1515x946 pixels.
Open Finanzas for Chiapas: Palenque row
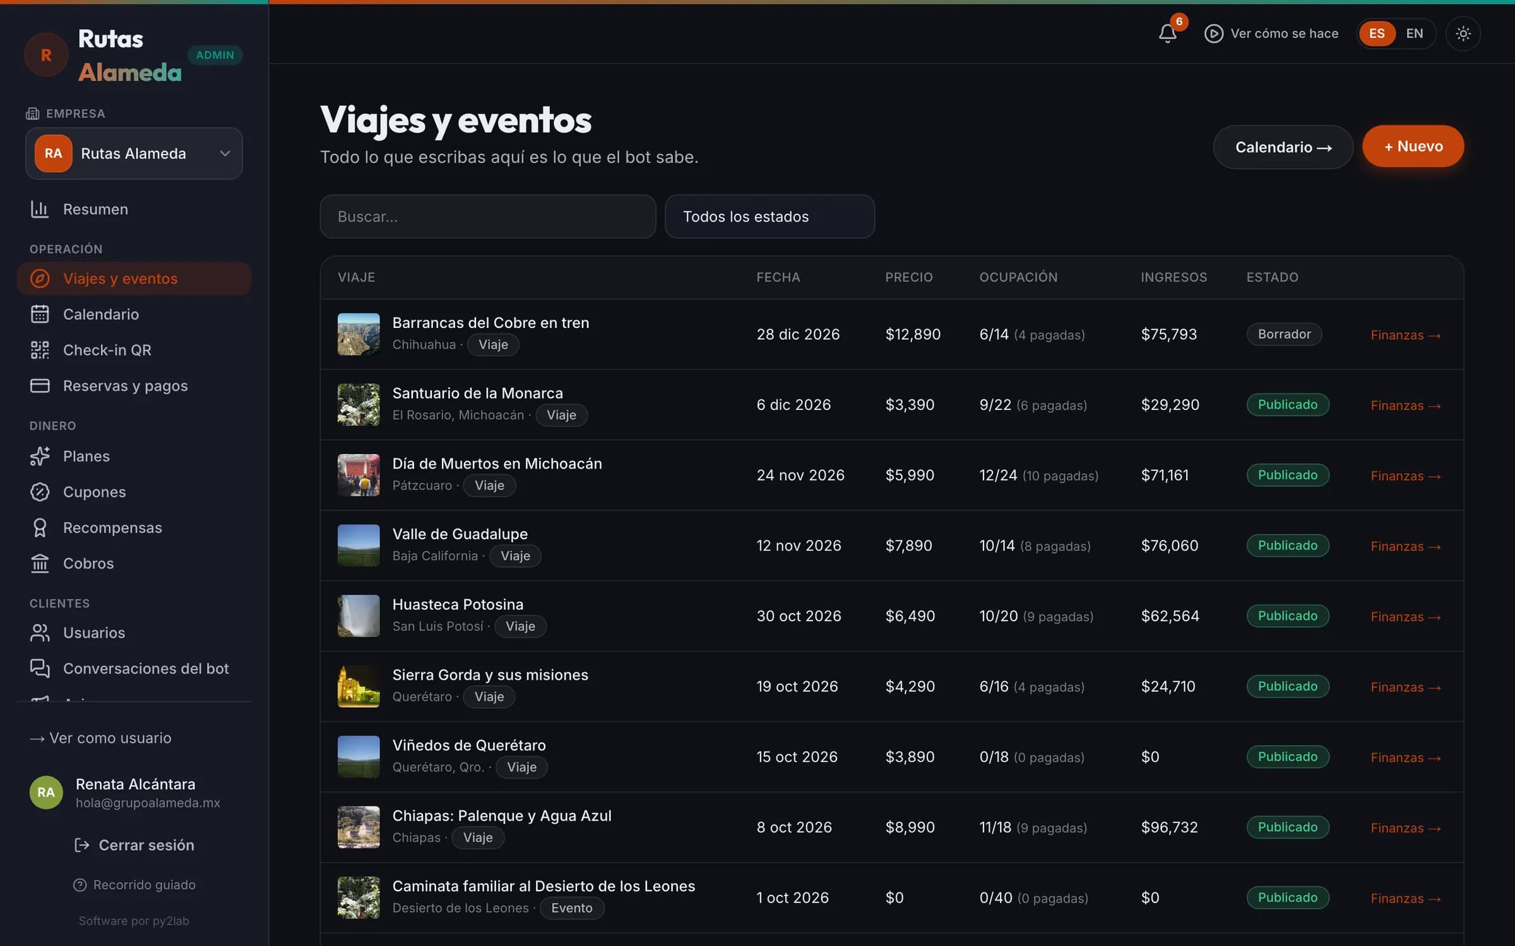click(x=1405, y=828)
